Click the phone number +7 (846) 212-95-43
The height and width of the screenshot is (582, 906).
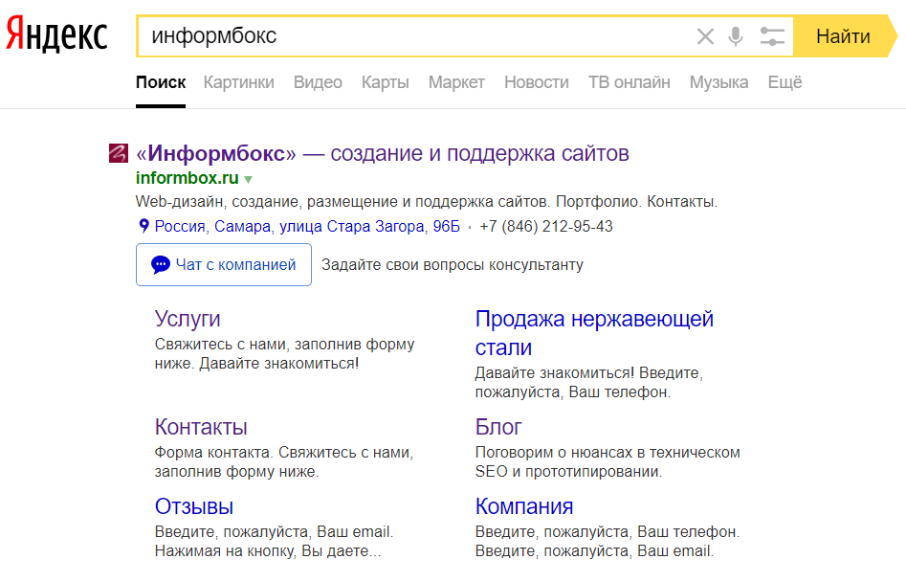tap(546, 226)
